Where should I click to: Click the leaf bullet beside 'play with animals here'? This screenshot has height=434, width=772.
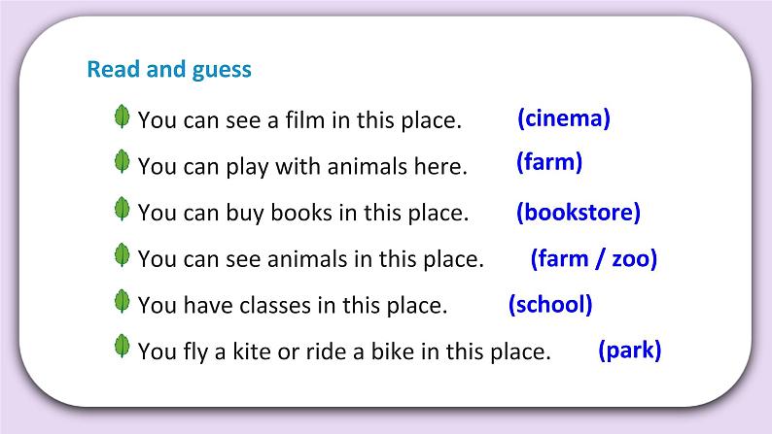[123, 162]
